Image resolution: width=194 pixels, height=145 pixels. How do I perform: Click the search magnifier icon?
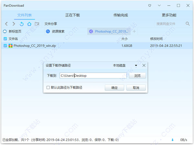(x=188, y=24)
